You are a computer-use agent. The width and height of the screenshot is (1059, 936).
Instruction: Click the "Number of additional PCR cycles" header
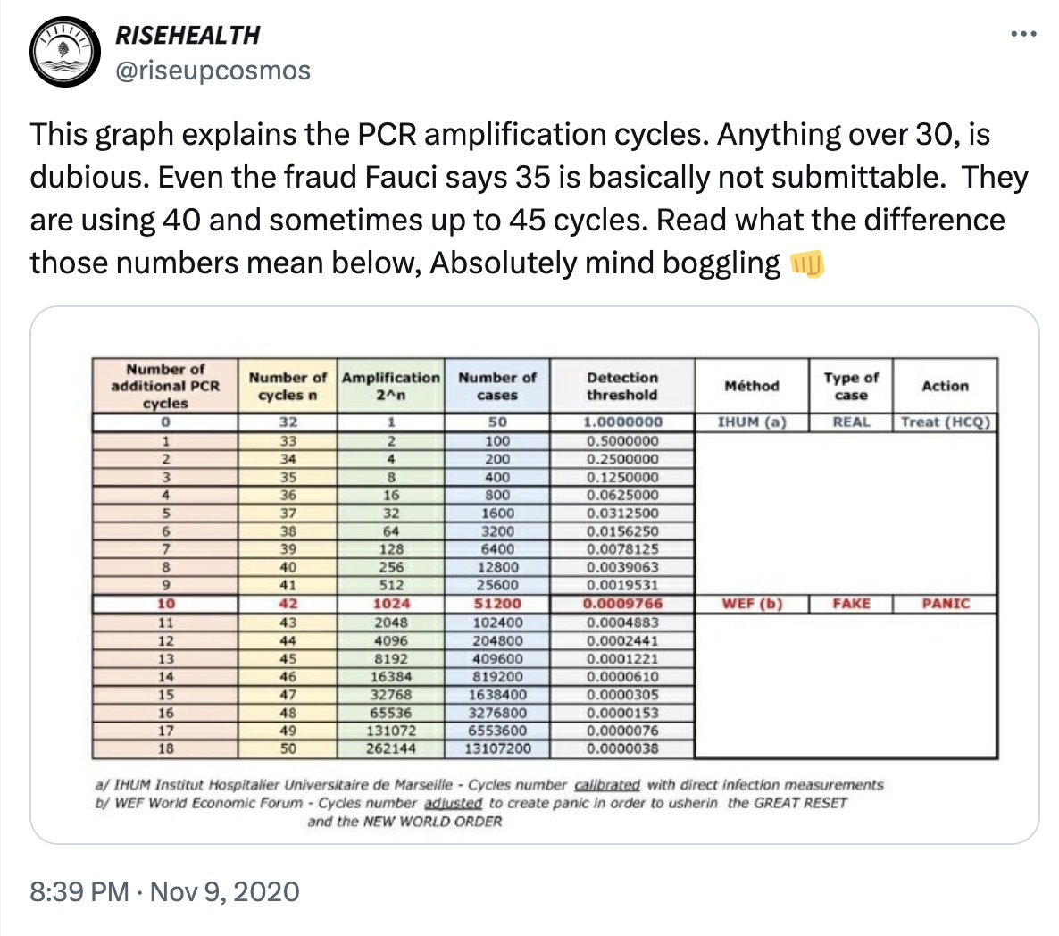(165, 386)
